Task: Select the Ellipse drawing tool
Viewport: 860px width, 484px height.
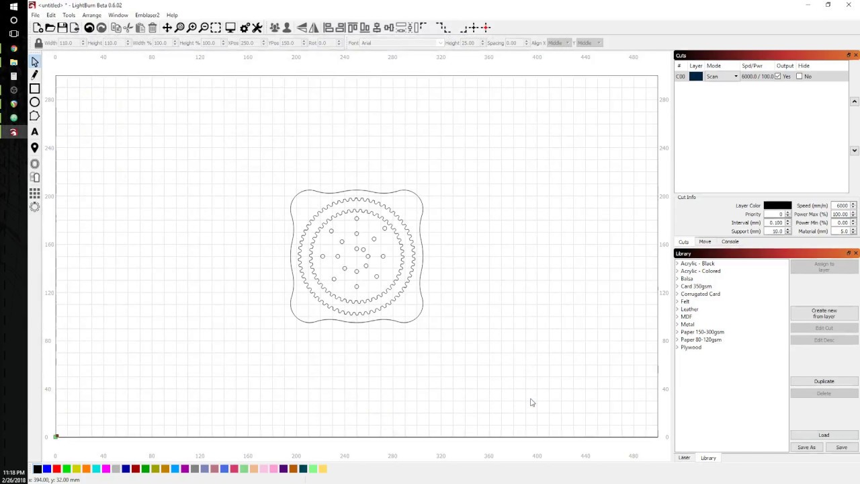Action: pos(35,102)
